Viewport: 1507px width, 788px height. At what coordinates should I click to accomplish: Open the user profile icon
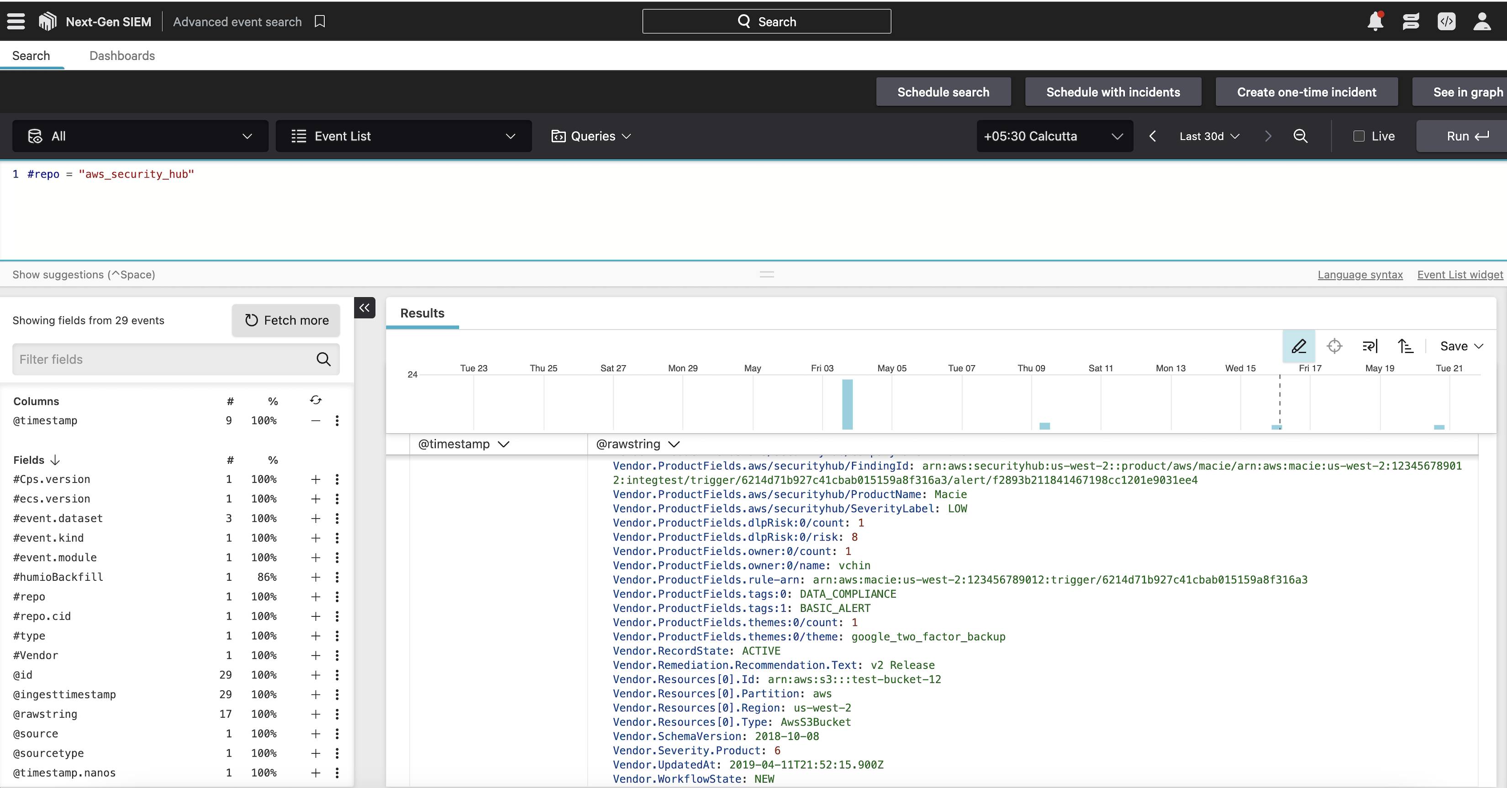pyautogui.click(x=1481, y=21)
